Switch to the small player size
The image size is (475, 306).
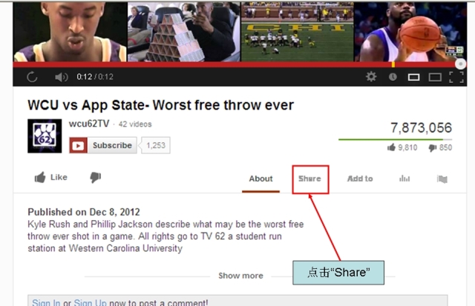[413, 77]
